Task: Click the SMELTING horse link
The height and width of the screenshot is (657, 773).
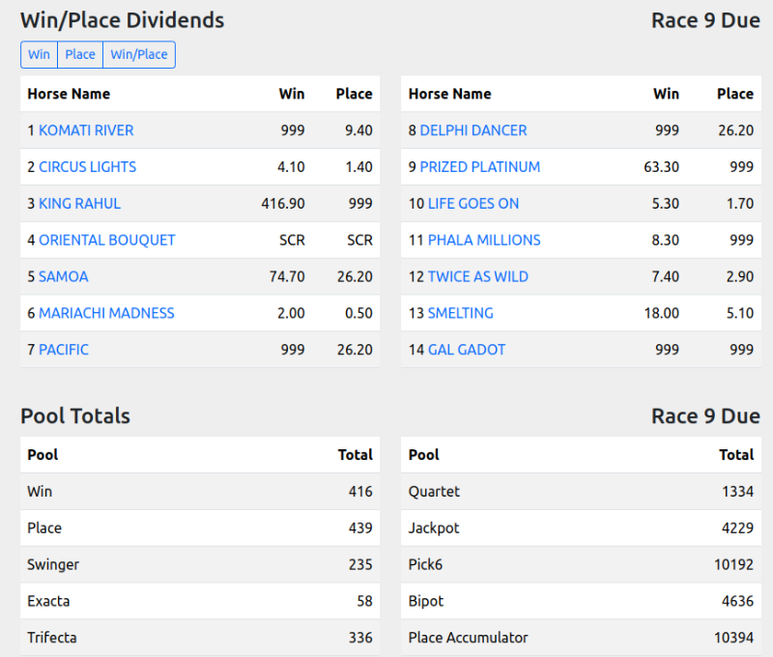Action: point(460,314)
